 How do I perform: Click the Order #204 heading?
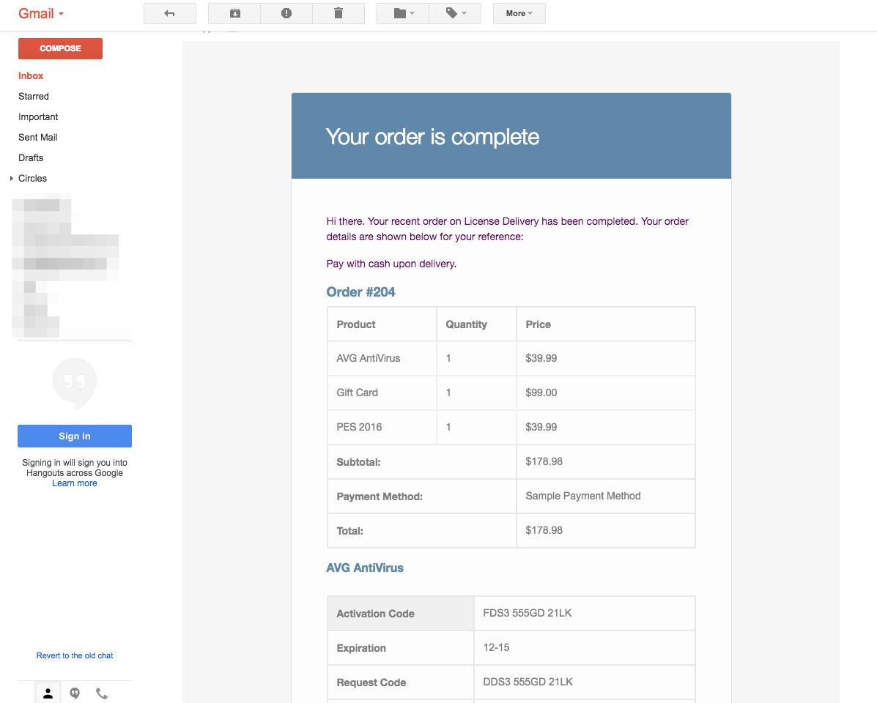point(360,292)
